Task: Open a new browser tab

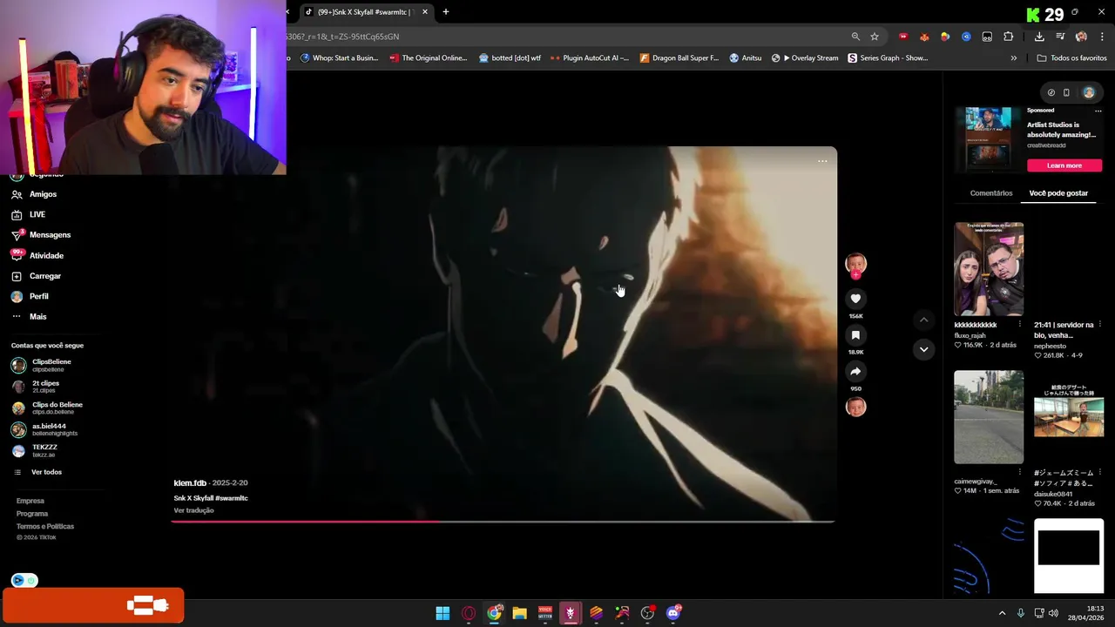Action: coord(446,12)
